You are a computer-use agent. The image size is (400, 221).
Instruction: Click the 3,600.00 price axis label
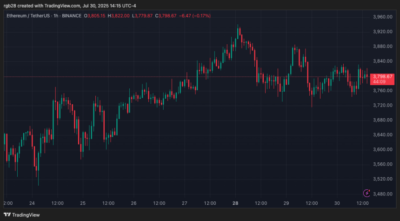click(x=383, y=149)
